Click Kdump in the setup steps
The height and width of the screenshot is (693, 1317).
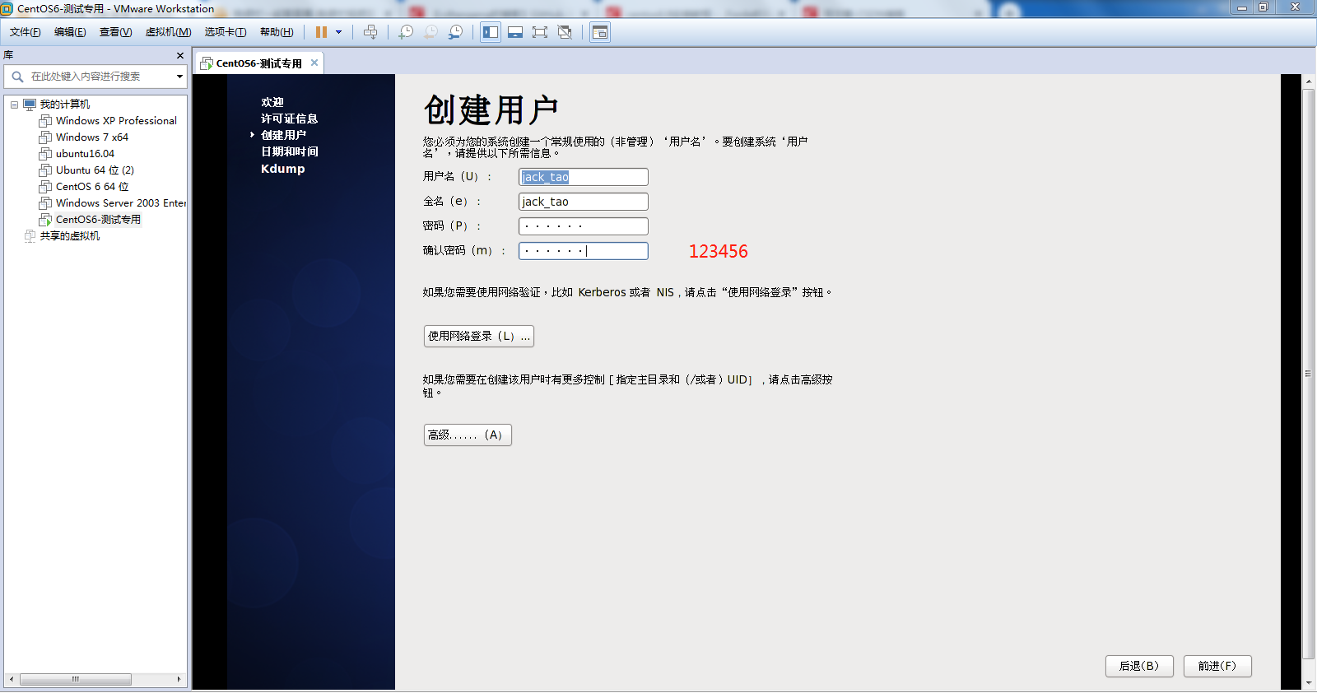point(282,169)
